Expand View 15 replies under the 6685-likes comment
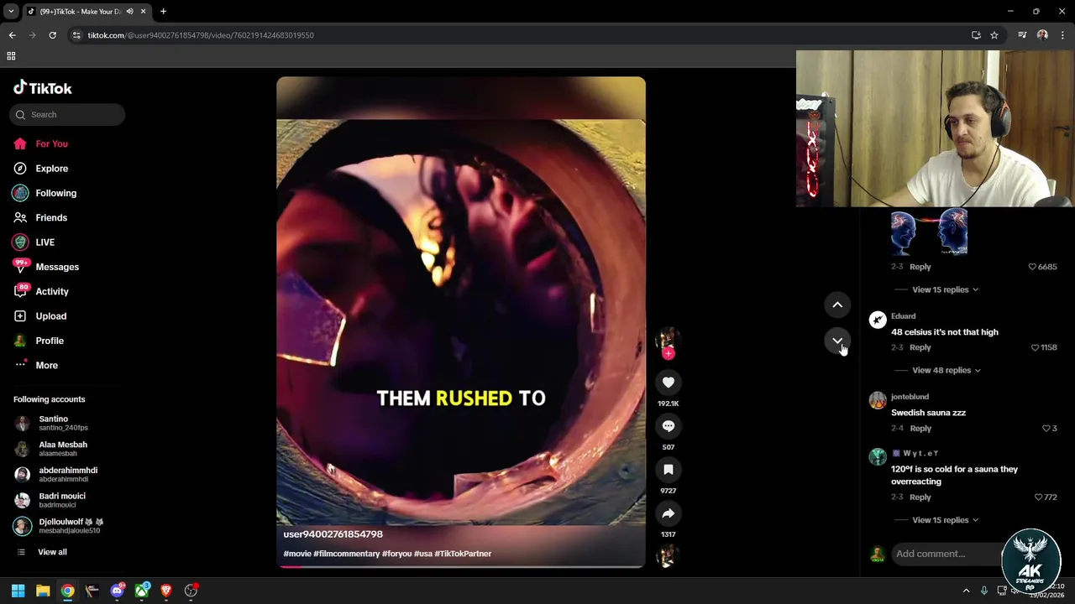 click(945, 289)
